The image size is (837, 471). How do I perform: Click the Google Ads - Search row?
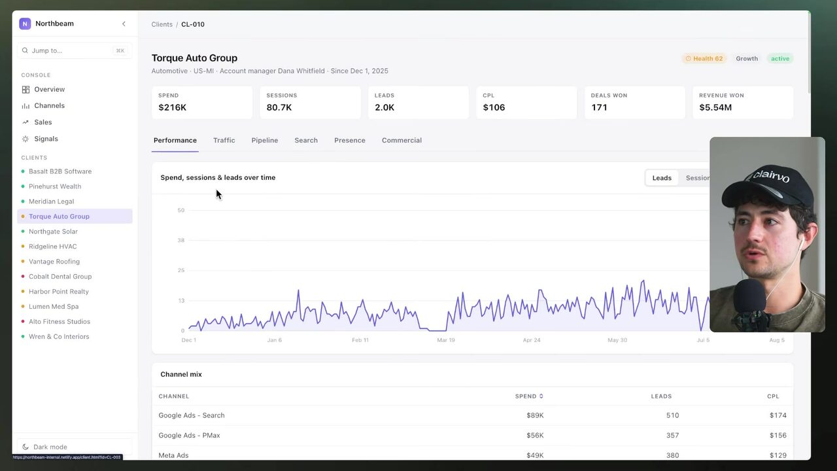click(x=472, y=415)
